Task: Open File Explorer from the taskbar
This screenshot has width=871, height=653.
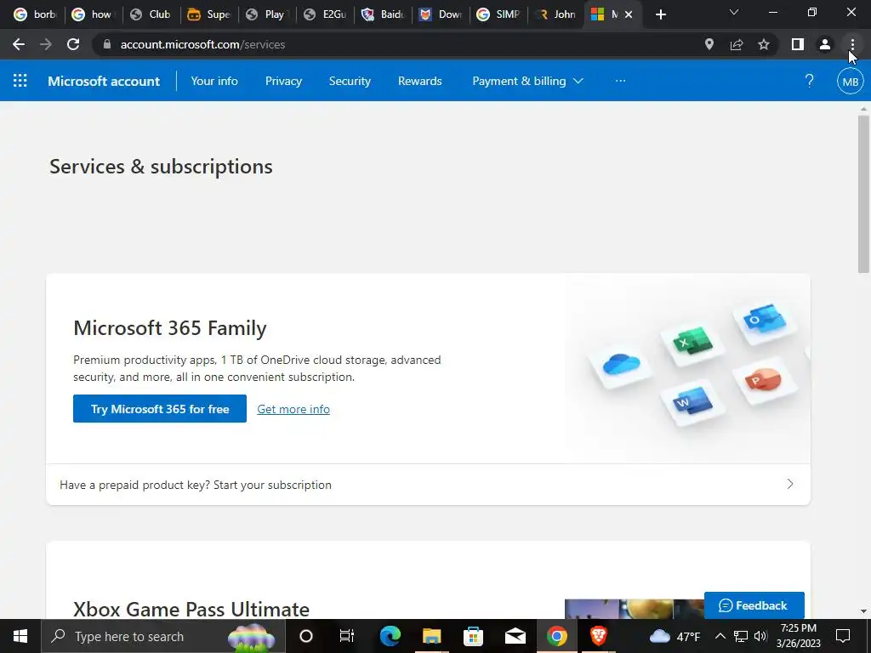Action: pos(431,636)
